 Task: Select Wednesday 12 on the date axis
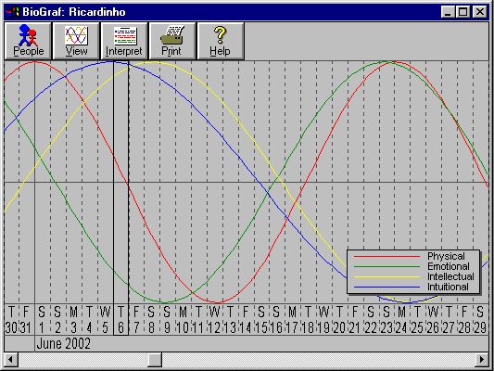click(214, 320)
